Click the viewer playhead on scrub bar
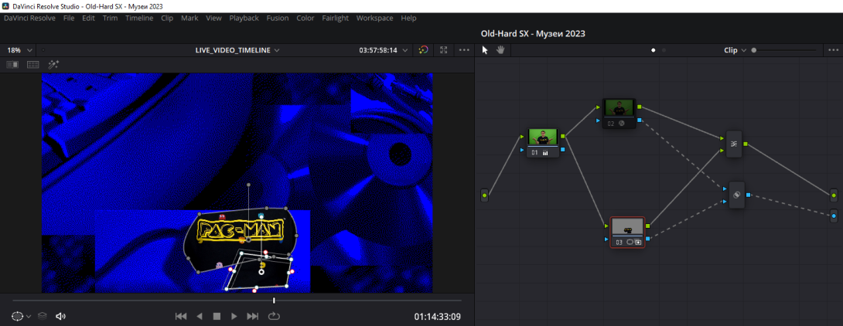The height and width of the screenshot is (326, 843). (275, 301)
